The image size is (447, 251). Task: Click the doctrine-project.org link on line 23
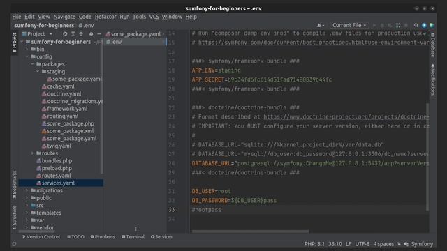click(x=346, y=117)
